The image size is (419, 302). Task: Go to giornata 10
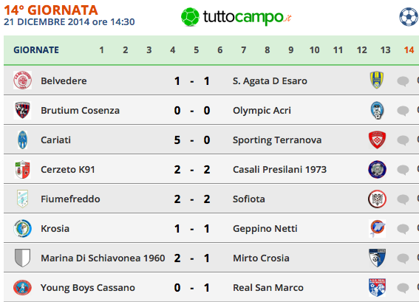(315, 50)
